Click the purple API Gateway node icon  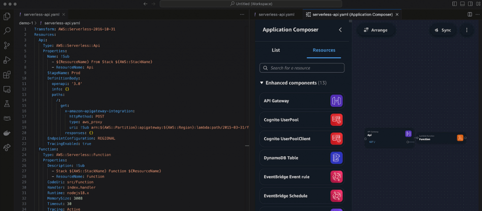tap(408, 134)
